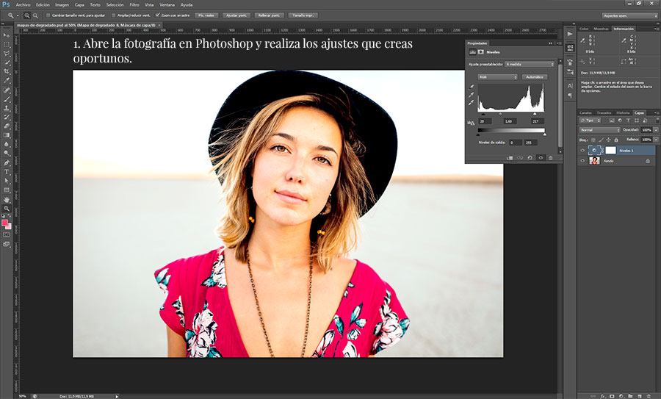Click the reset adjustment icon in Propiedades
Screen dimensions: 661x399
(x=529, y=157)
